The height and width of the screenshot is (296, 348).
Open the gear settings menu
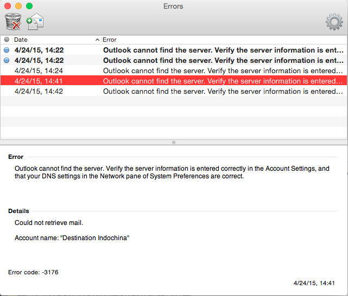[x=334, y=22]
